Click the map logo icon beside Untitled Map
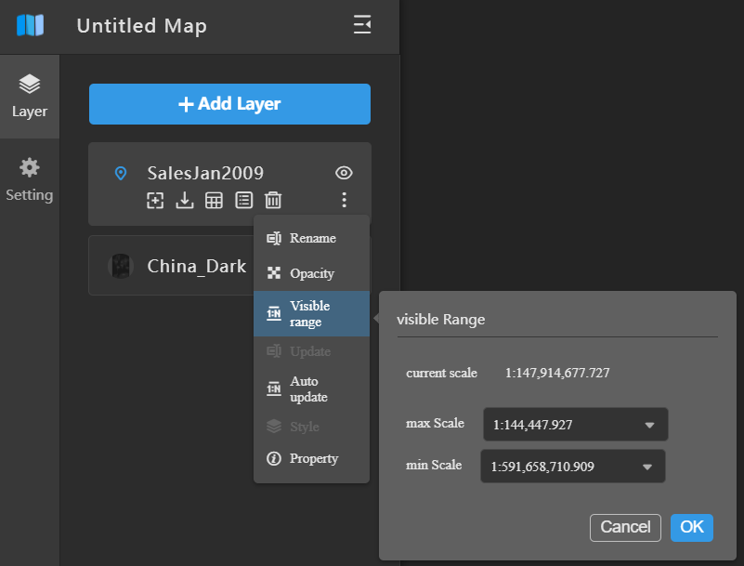Image resolution: width=744 pixels, height=566 pixels. (30, 25)
